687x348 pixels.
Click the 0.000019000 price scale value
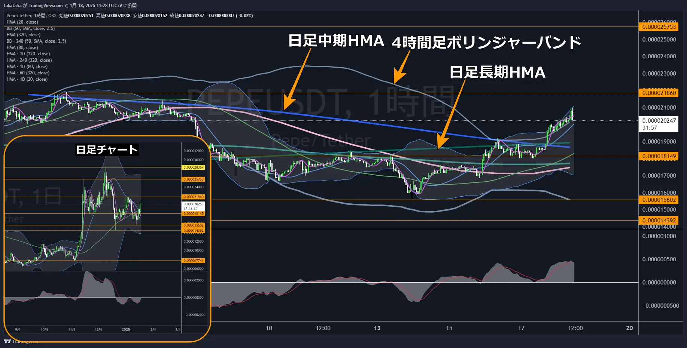pos(659,141)
